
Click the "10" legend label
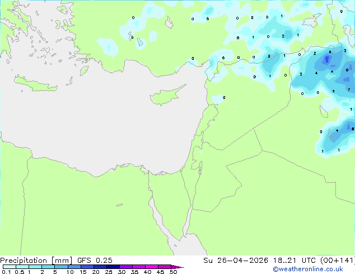coord(70,272)
